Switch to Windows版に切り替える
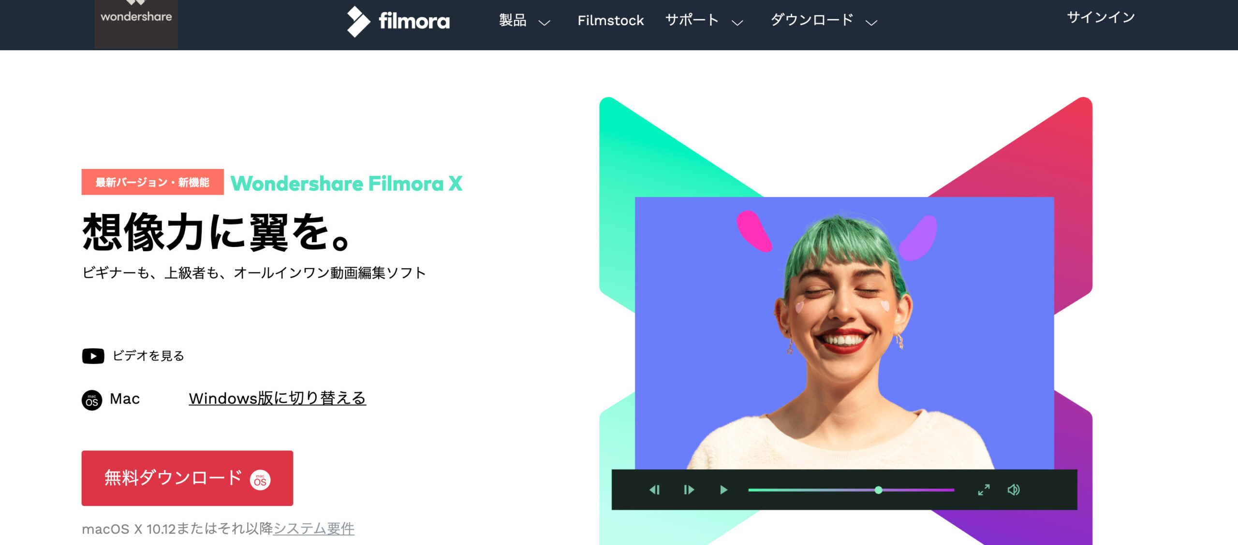1238x545 pixels. point(277,398)
